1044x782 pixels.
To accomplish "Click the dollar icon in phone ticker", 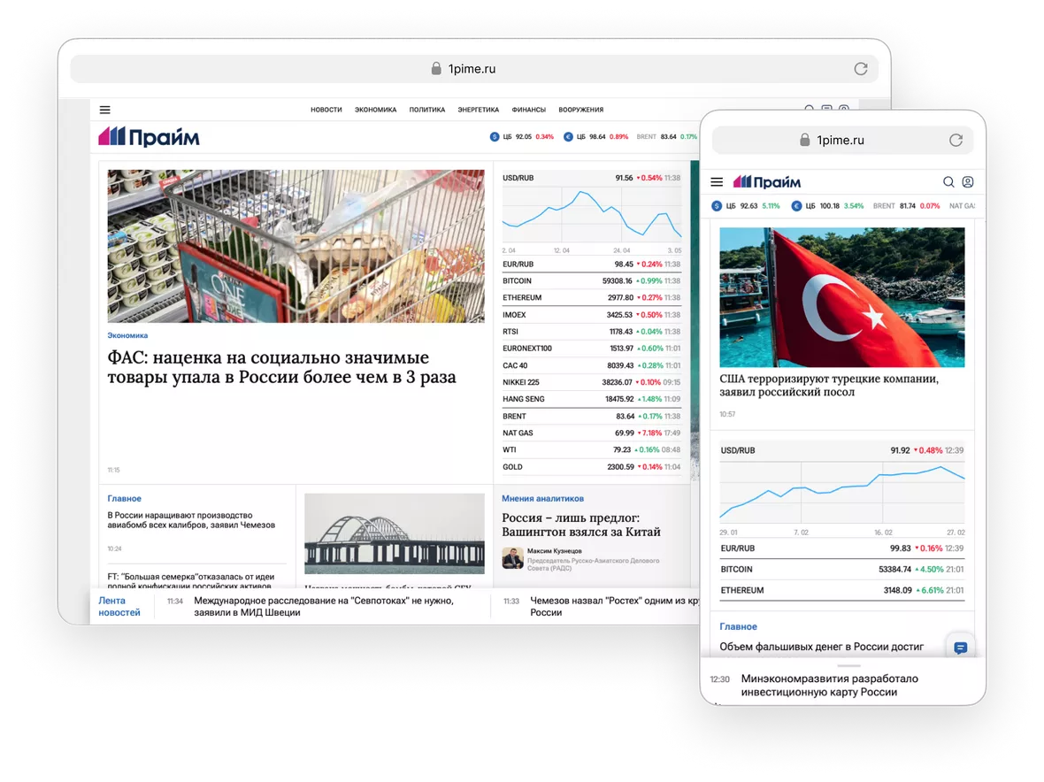I will click(x=717, y=206).
